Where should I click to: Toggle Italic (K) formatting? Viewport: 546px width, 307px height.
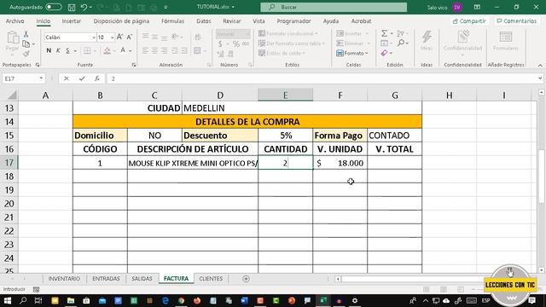pos(58,51)
